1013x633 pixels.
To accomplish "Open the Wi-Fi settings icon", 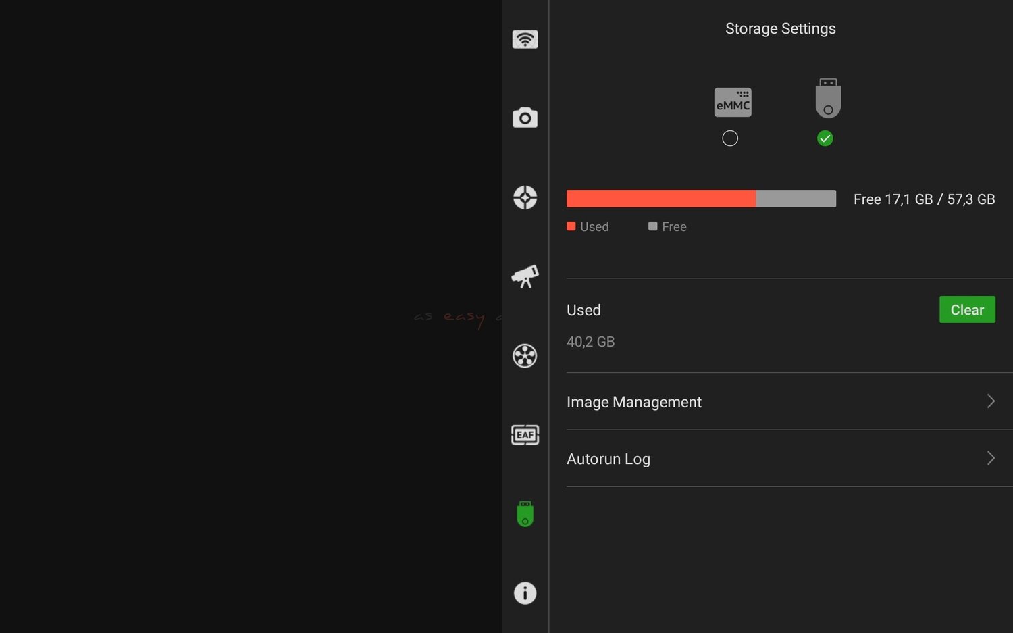I will 525,39.
